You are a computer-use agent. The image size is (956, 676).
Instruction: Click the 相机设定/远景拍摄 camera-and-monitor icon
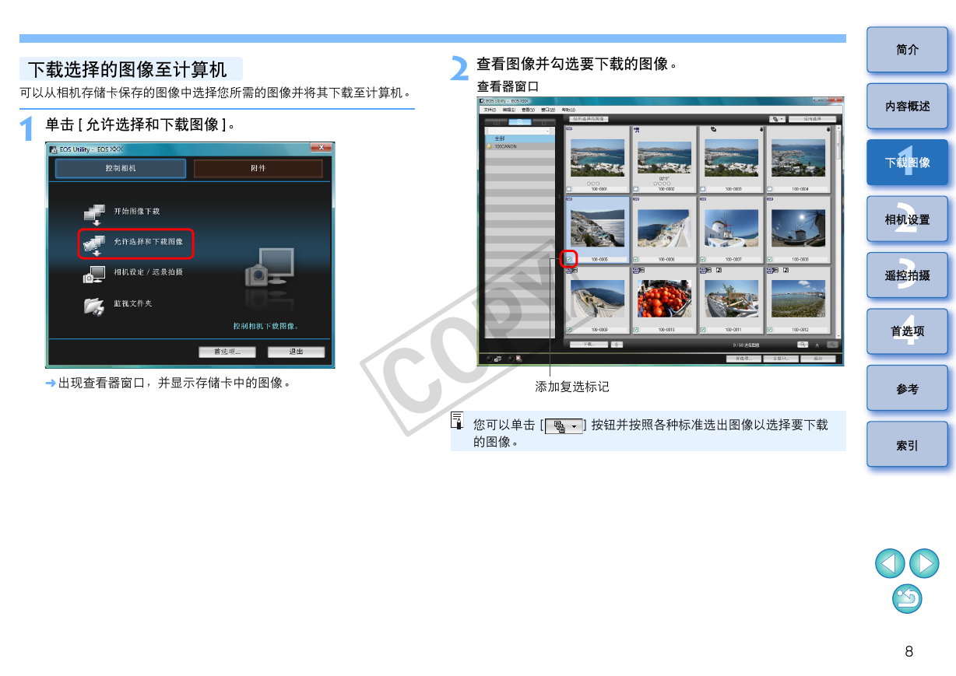pos(94,274)
